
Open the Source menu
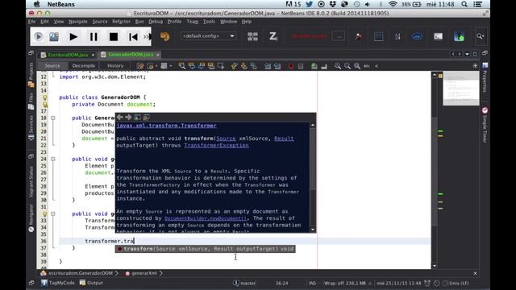[x=100, y=22]
